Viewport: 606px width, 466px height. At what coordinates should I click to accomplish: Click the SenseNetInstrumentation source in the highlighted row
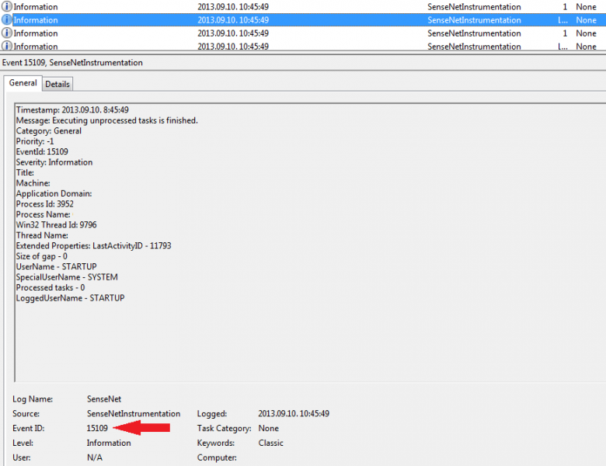click(474, 20)
